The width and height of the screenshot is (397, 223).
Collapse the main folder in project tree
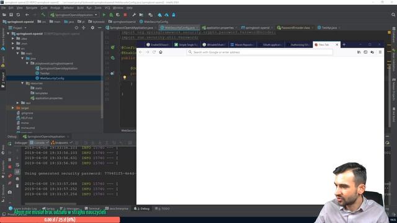coord(18,53)
